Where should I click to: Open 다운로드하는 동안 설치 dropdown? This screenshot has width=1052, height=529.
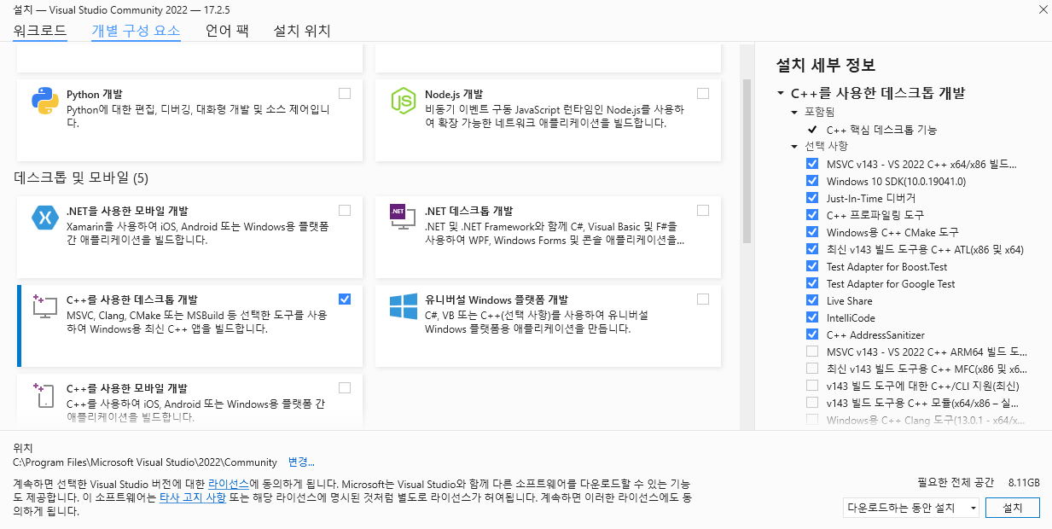pos(910,508)
